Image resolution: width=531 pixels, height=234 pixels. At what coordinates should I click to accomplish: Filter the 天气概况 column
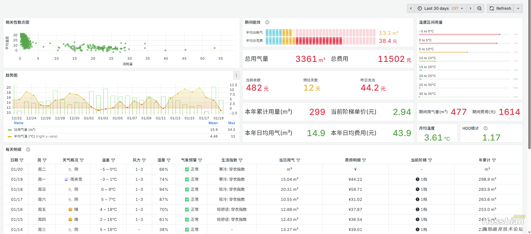pos(82,160)
